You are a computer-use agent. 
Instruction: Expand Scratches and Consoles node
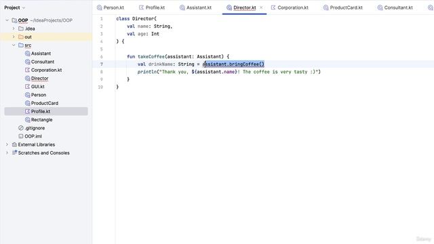coord(7,152)
